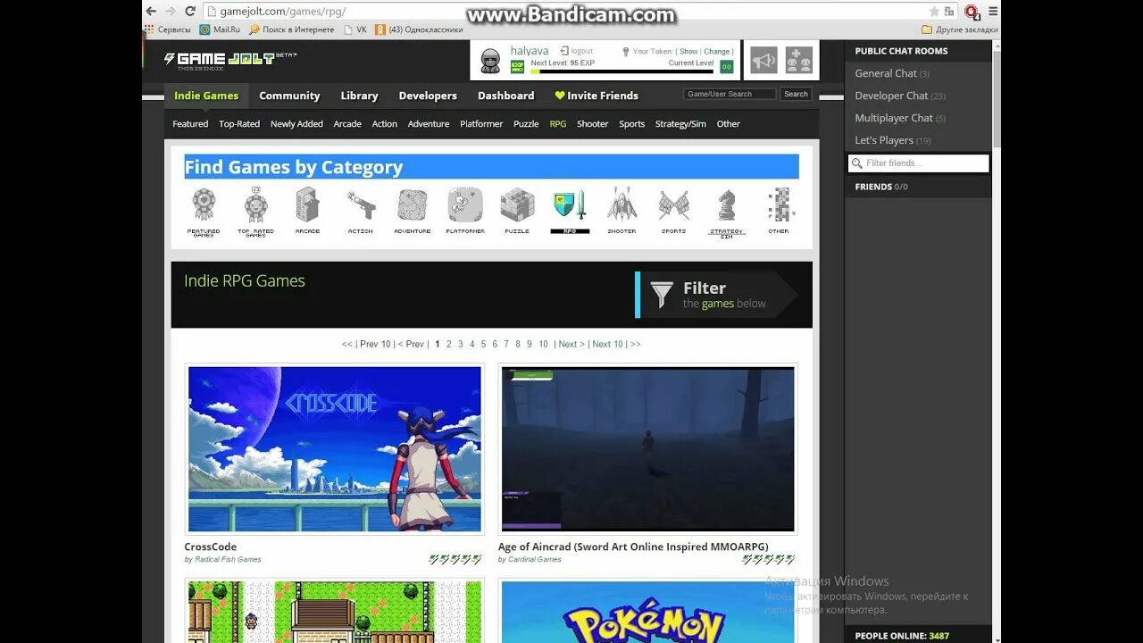Click the Game Jolt logo

(229, 59)
